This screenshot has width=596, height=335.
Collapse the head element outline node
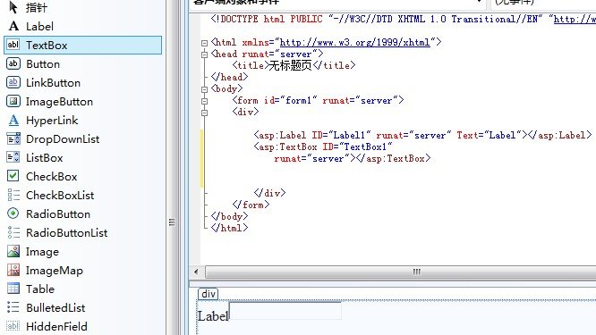(x=205, y=54)
